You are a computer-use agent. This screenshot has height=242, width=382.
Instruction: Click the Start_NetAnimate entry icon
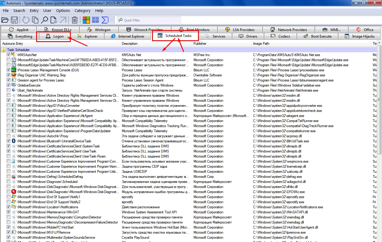pyautogui.click(x=13, y=90)
